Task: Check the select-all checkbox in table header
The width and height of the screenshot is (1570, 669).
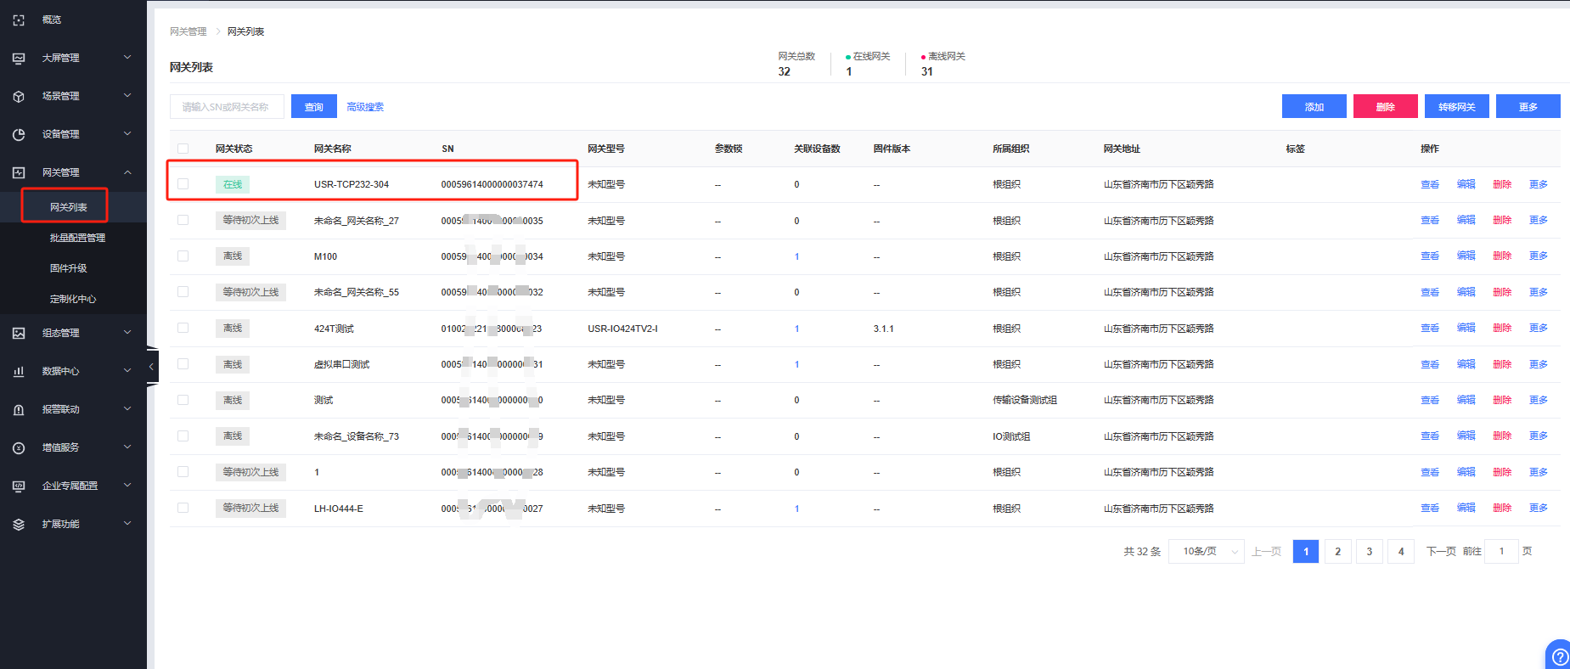Action: tap(183, 149)
